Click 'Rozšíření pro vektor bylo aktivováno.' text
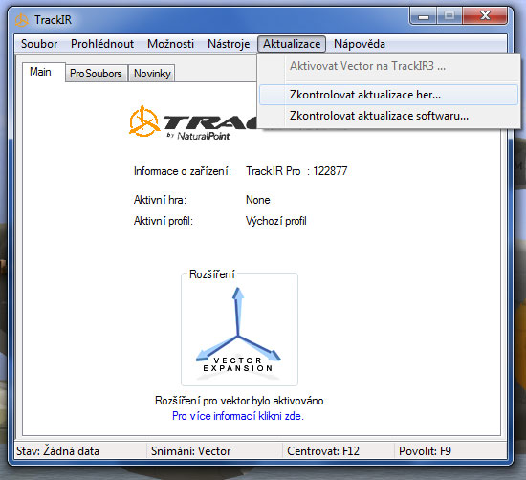Viewport: 526px width, 480px height. [x=241, y=401]
